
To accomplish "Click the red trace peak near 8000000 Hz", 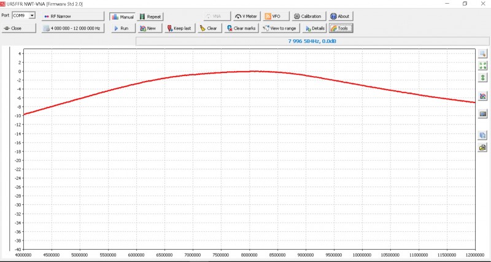I will (250, 71).
